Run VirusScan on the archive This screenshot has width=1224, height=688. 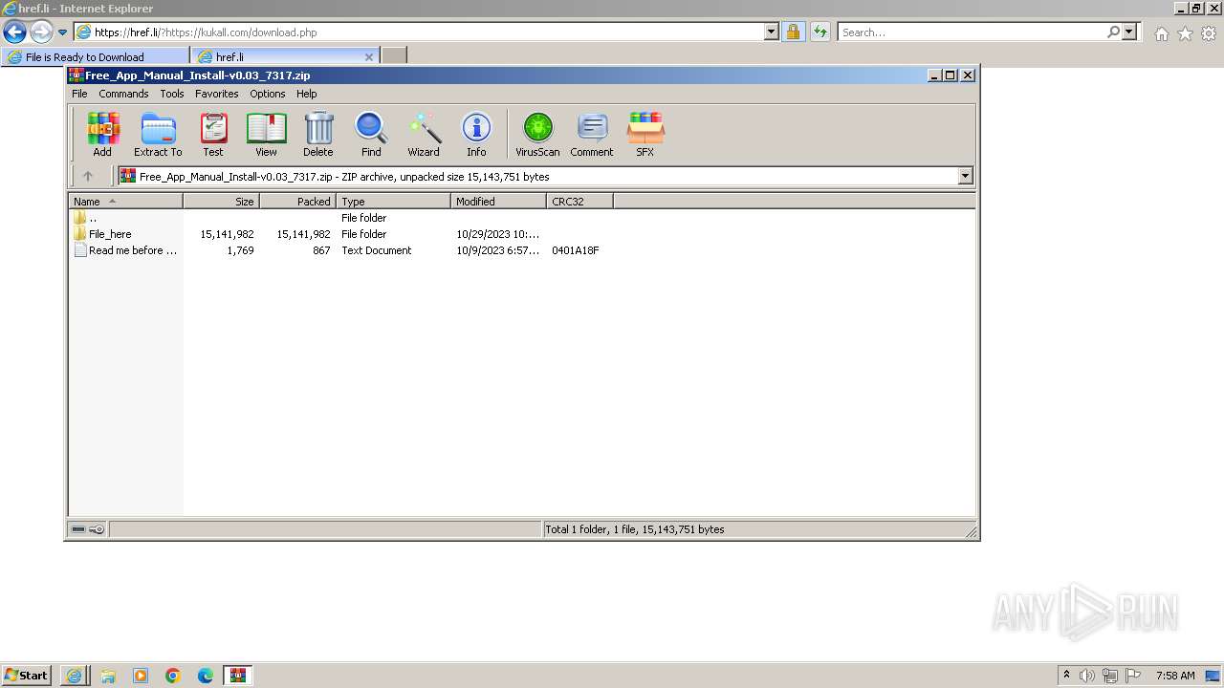coord(537,134)
